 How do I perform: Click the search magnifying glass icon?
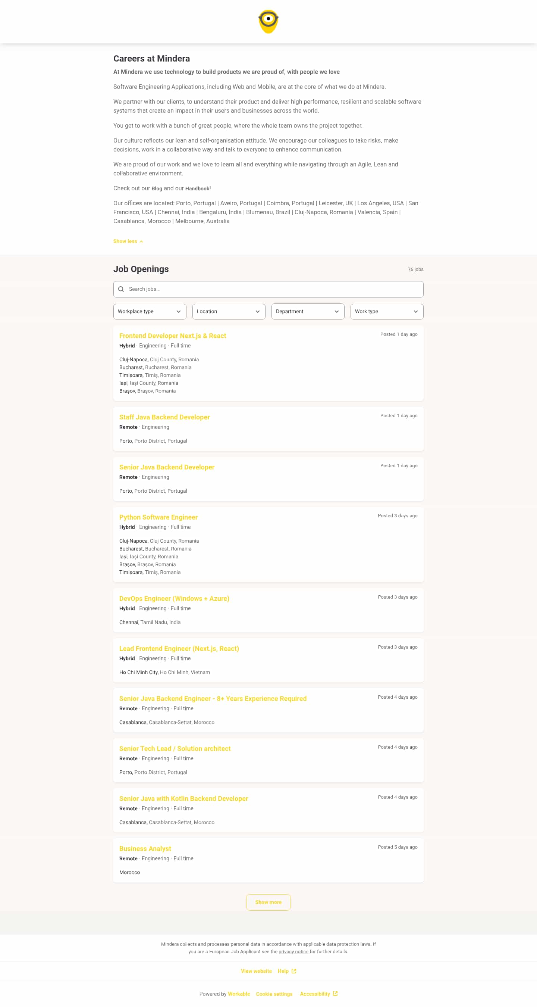[121, 289]
